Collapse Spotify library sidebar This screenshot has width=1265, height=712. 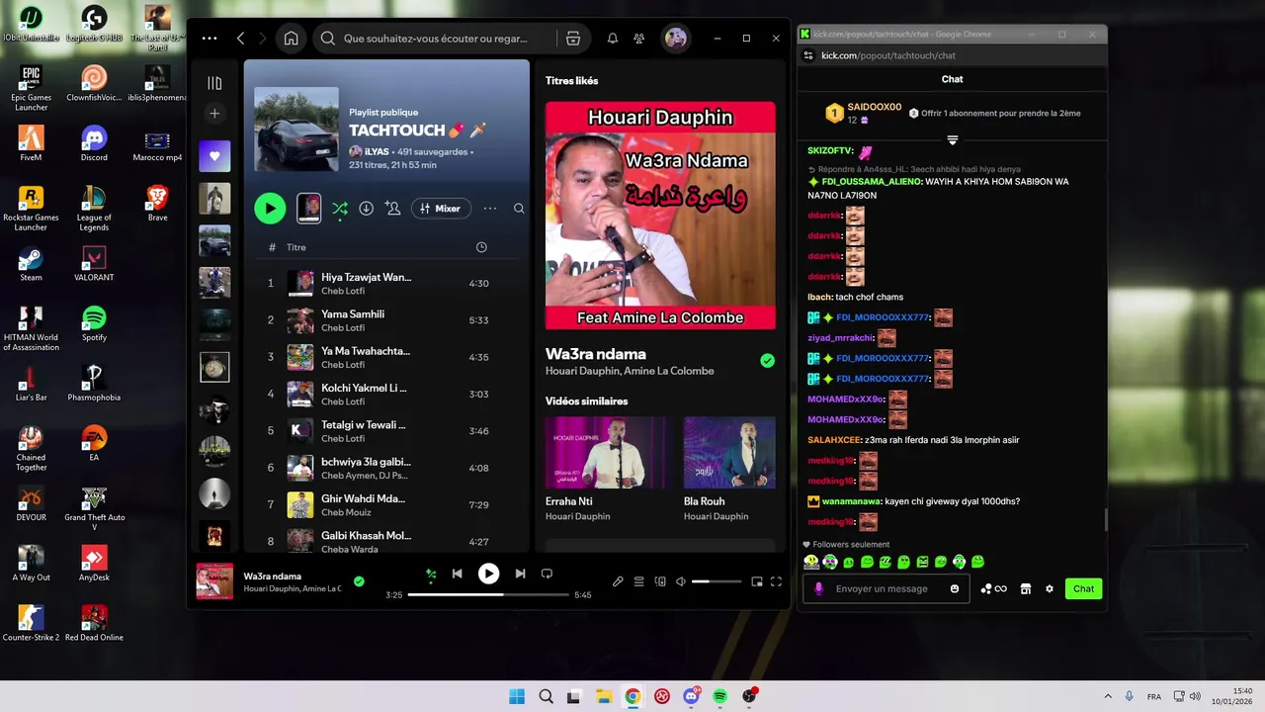point(214,83)
